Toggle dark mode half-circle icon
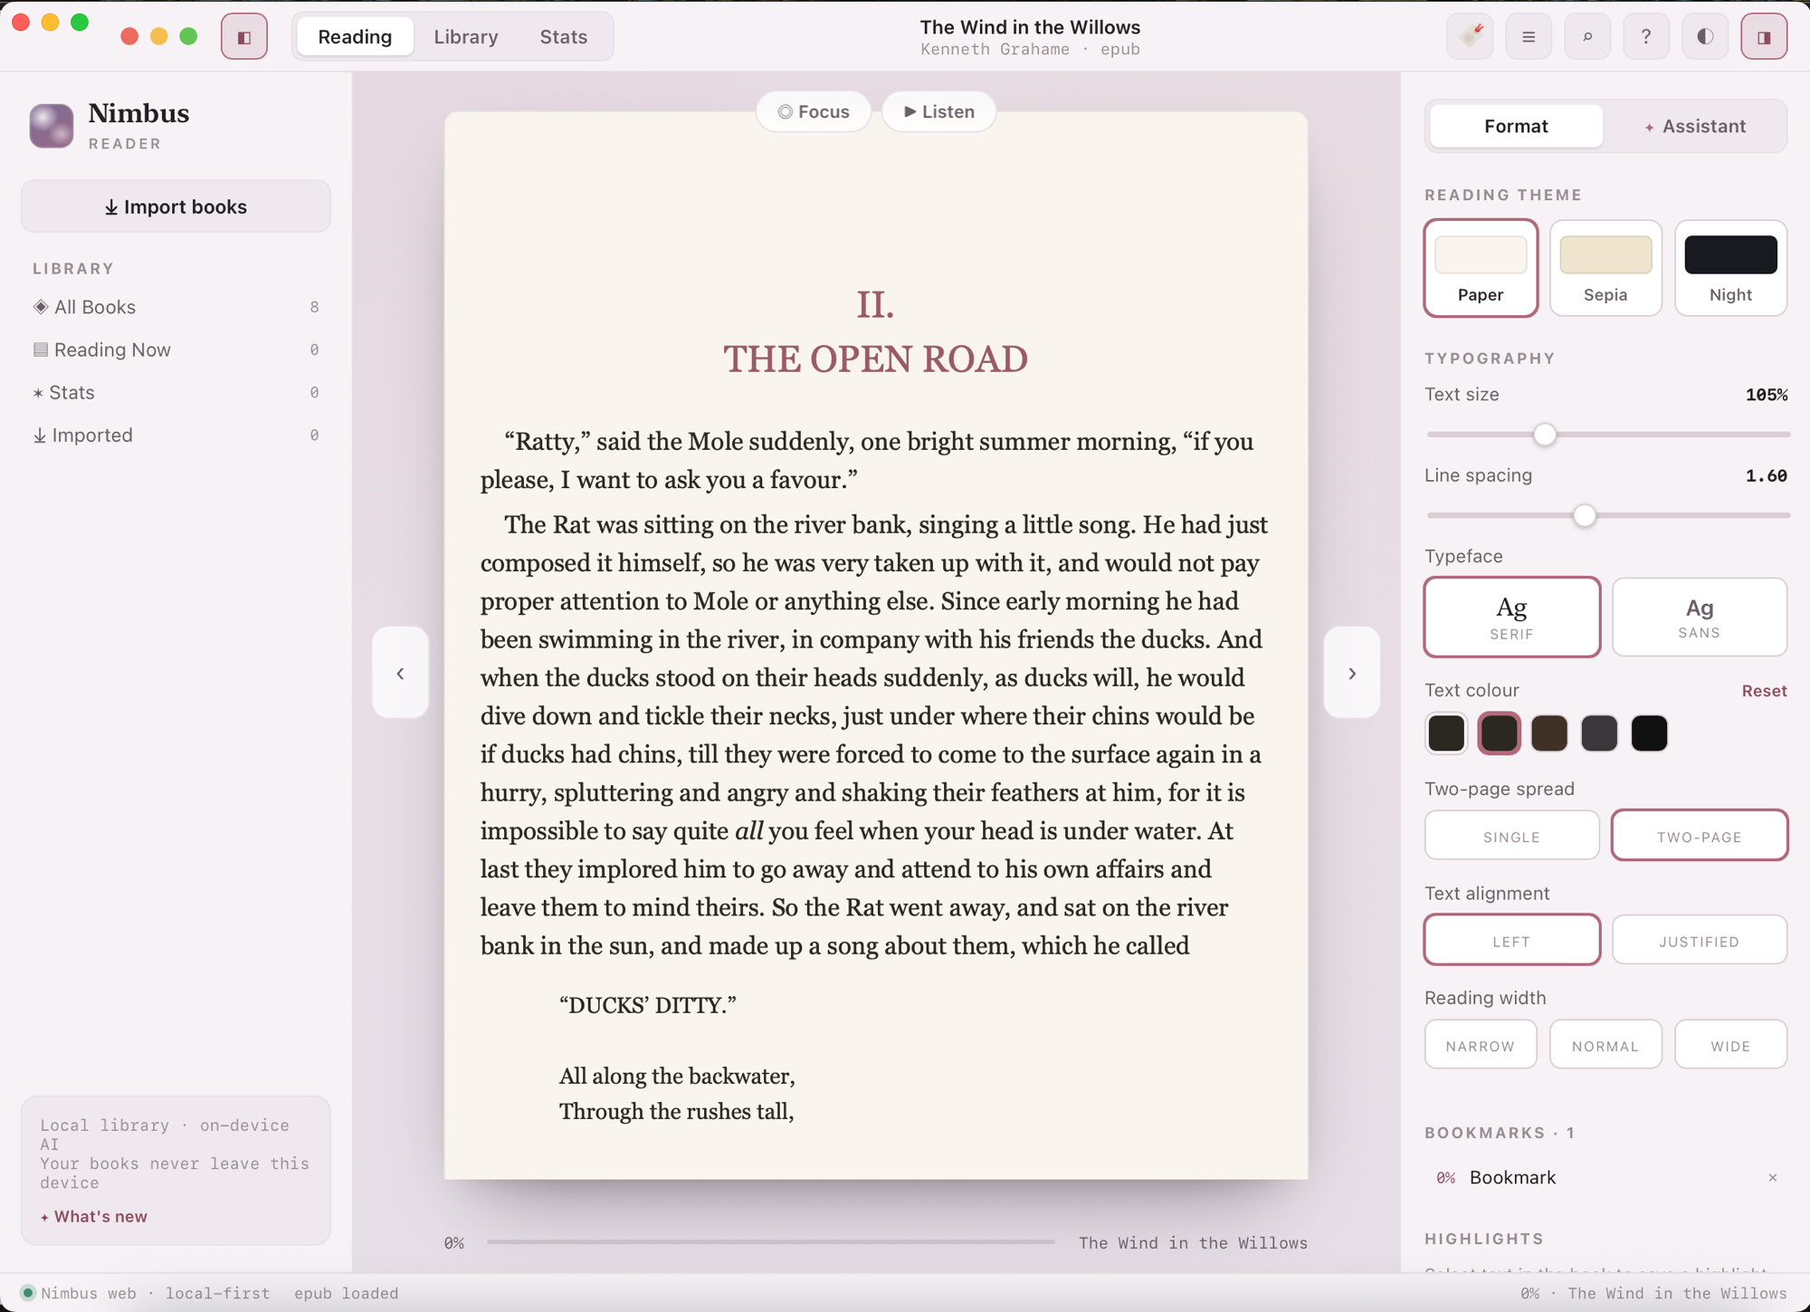Viewport: 1810px width, 1312px height. tap(1705, 37)
